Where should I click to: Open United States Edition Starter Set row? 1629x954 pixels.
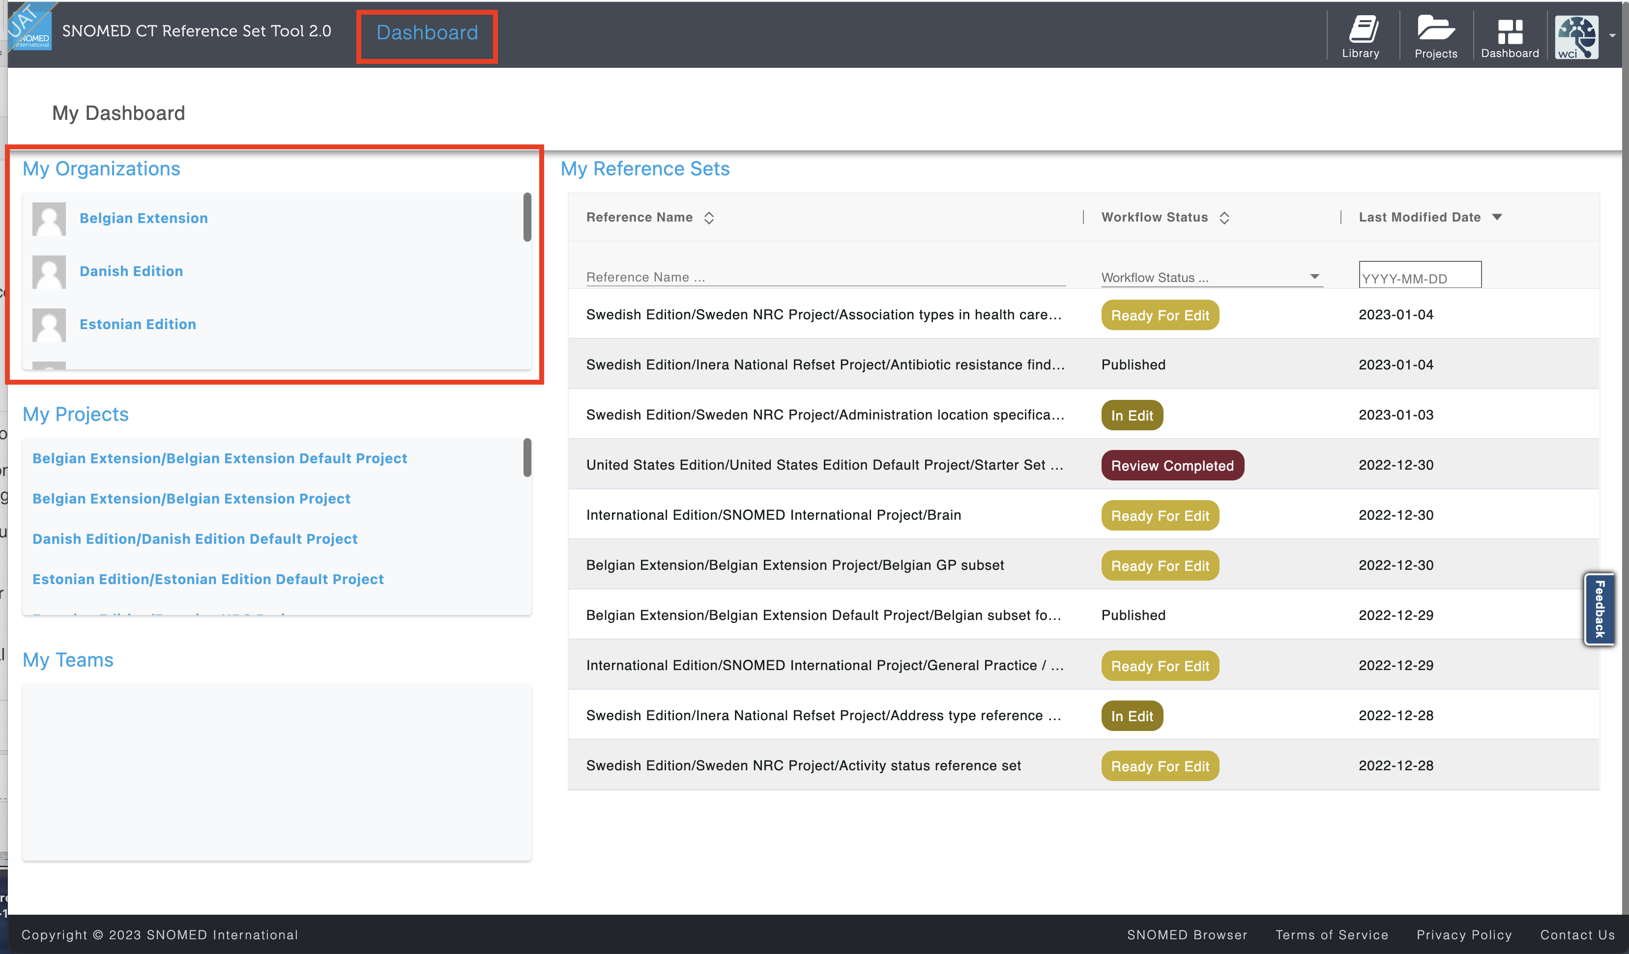click(x=824, y=465)
